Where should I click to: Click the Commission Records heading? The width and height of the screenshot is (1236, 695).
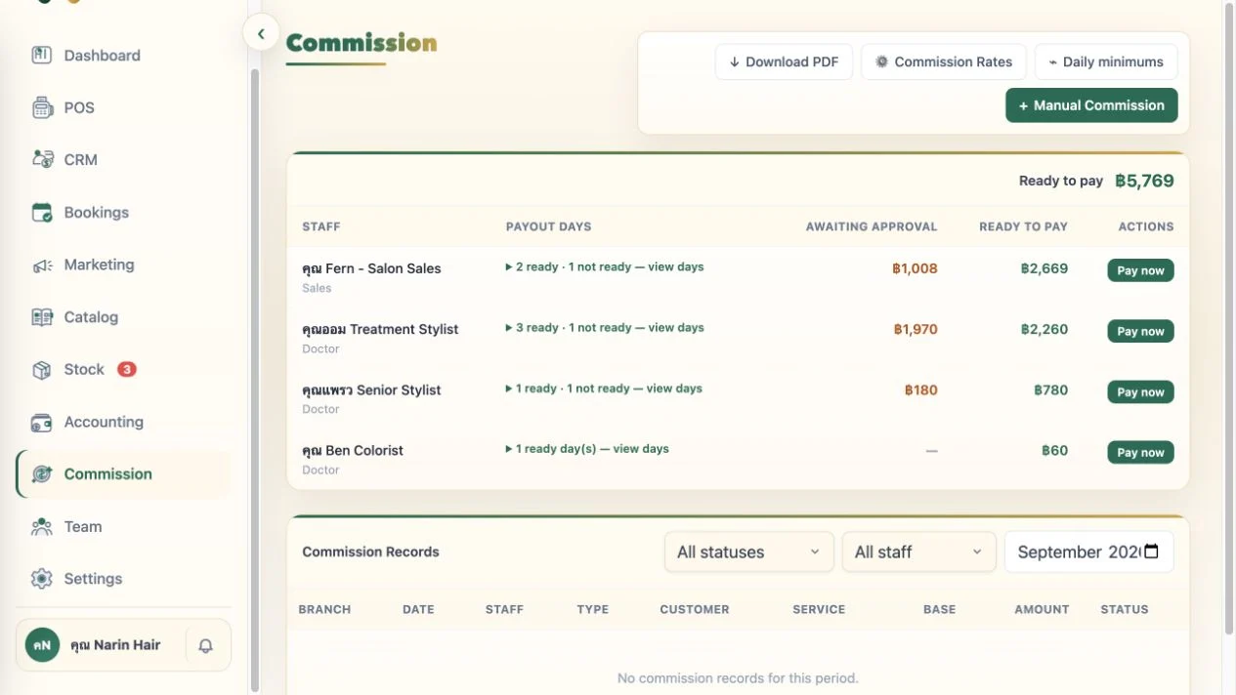[370, 552]
